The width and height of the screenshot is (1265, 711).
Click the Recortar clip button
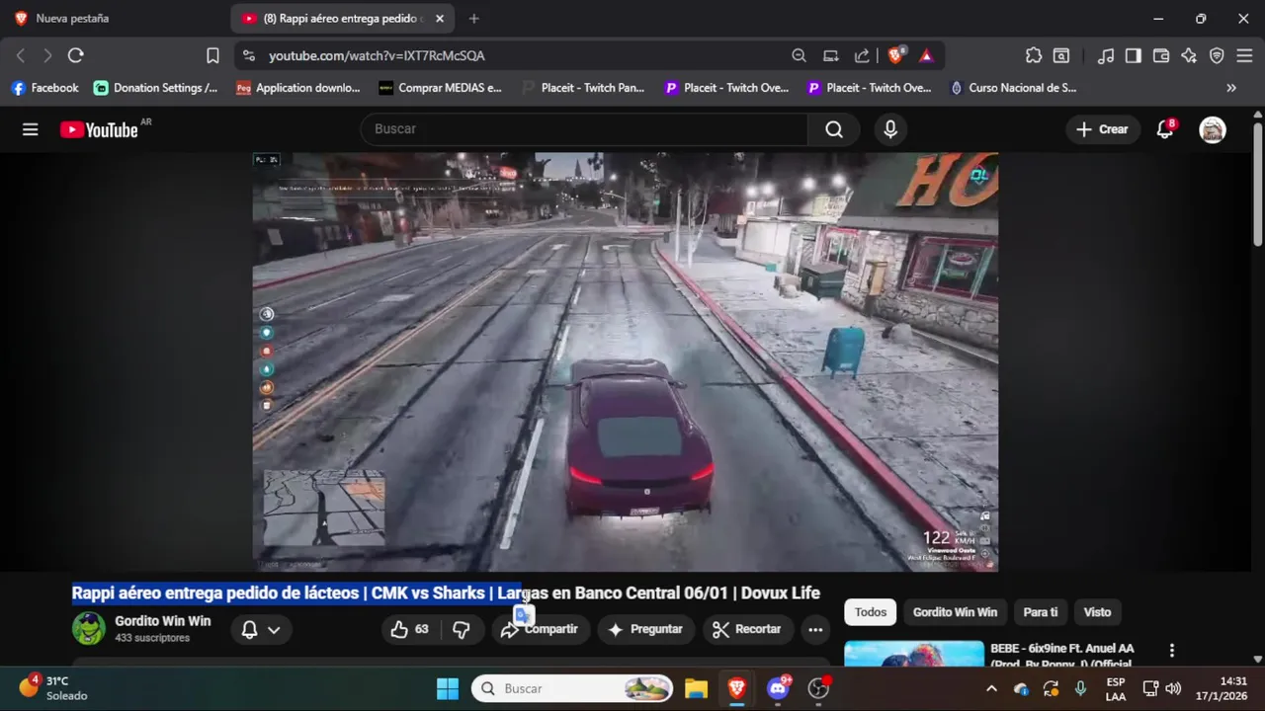tap(747, 629)
